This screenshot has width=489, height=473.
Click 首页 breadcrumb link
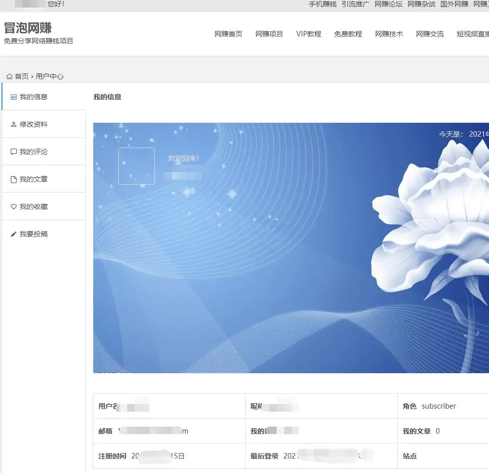click(21, 76)
